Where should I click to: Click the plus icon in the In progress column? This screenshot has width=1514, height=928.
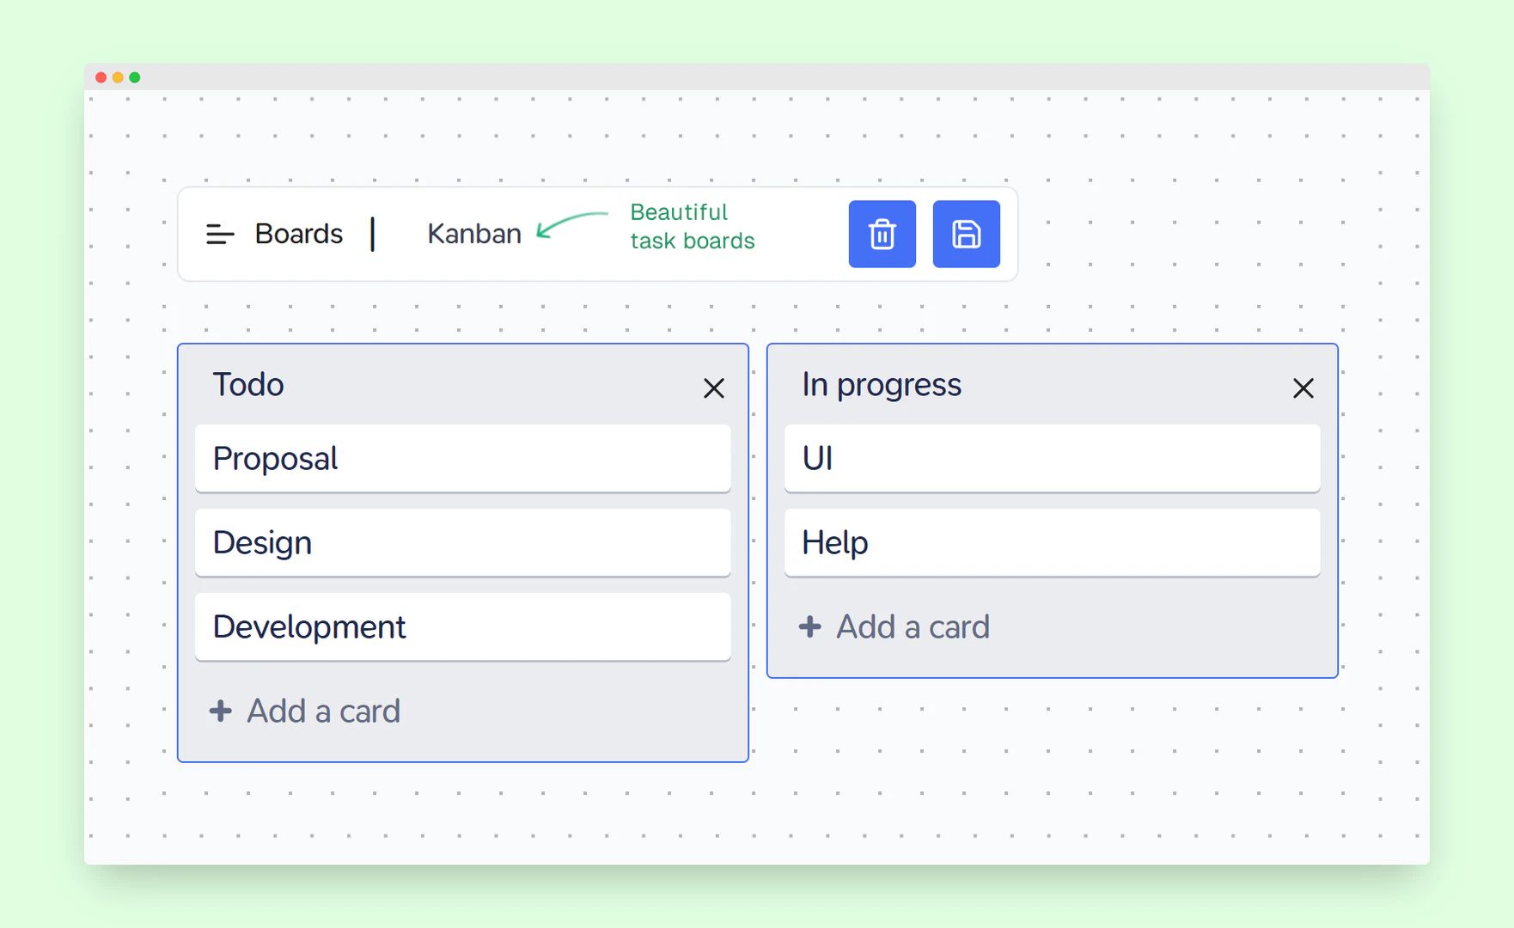tap(809, 626)
